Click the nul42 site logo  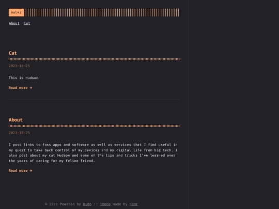coord(16,12)
